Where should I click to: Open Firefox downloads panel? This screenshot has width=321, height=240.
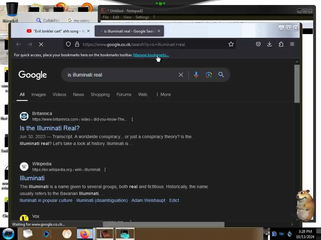point(269,44)
